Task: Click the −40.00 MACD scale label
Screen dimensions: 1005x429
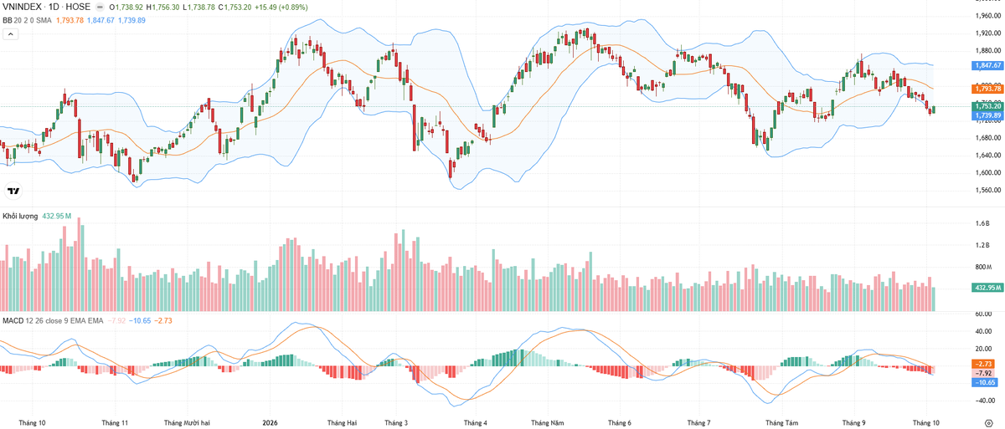Action: pyautogui.click(x=986, y=401)
